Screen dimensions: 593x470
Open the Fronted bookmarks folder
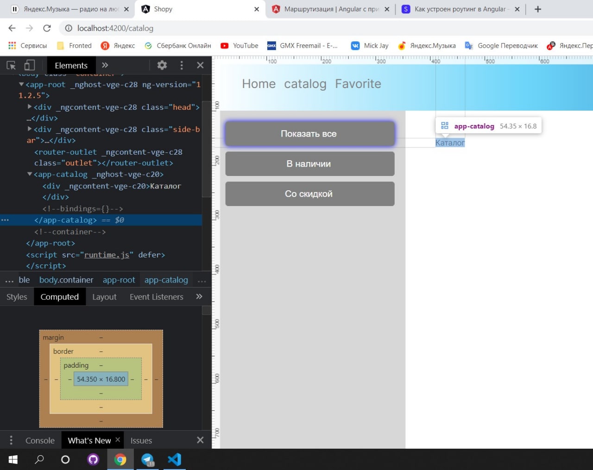[x=74, y=45]
